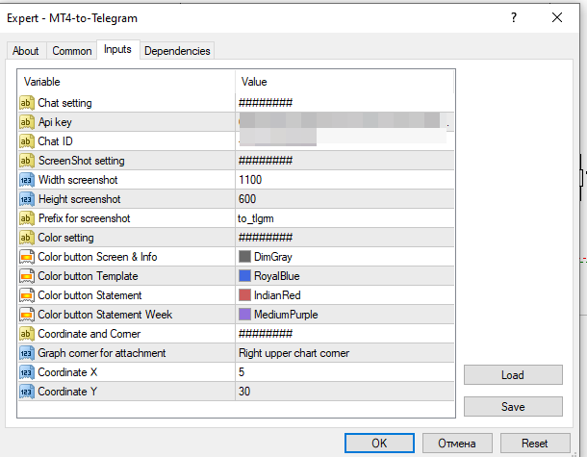The width and height of the screenshot is (587, 457).
Task: Select the Api key variable name
Action: [55, 122]
